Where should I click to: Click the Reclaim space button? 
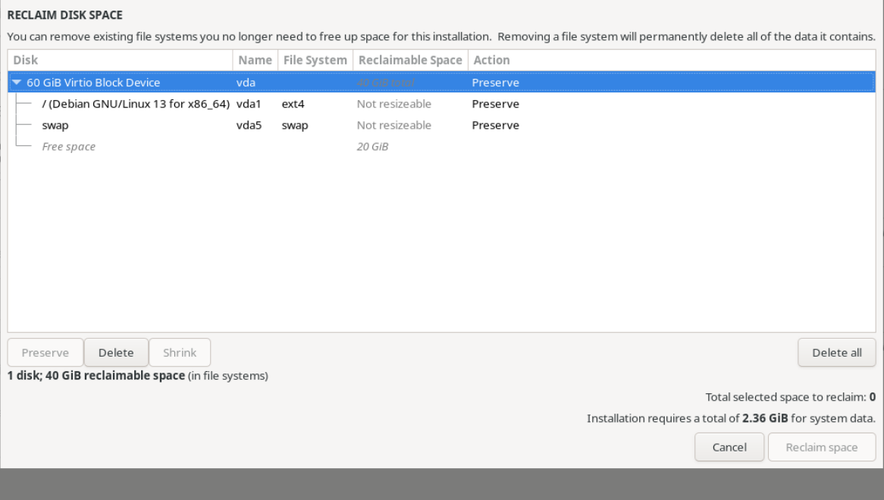pos(821,447)
